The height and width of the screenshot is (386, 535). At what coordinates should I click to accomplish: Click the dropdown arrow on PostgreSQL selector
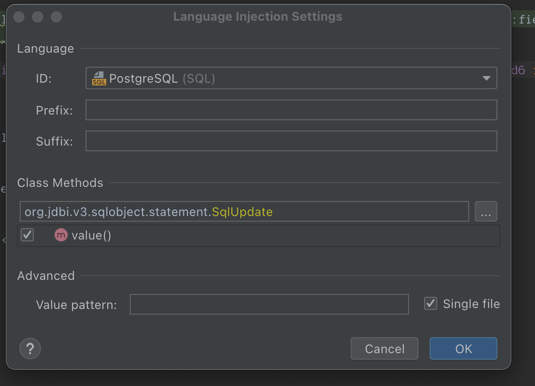pos(487,78)
